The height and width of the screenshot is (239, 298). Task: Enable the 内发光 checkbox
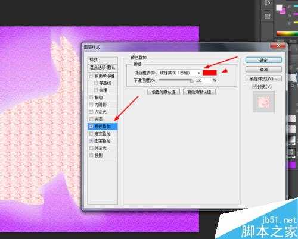pos(91,112)
